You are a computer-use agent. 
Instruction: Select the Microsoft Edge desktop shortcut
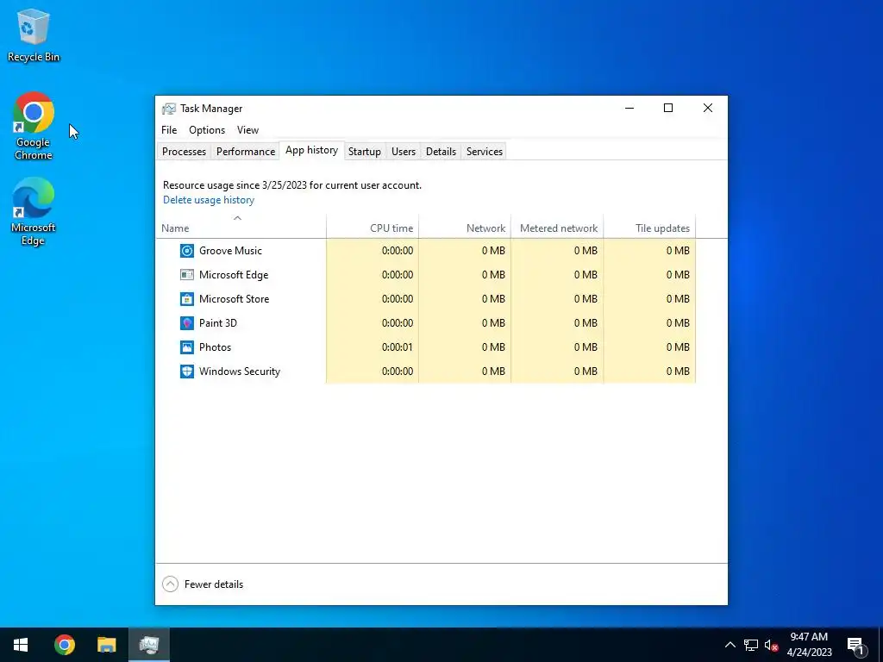point(34,212)
